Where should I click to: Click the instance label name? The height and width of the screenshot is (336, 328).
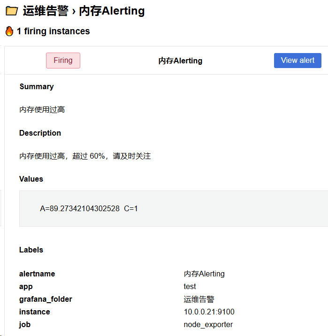pos(35,312)
